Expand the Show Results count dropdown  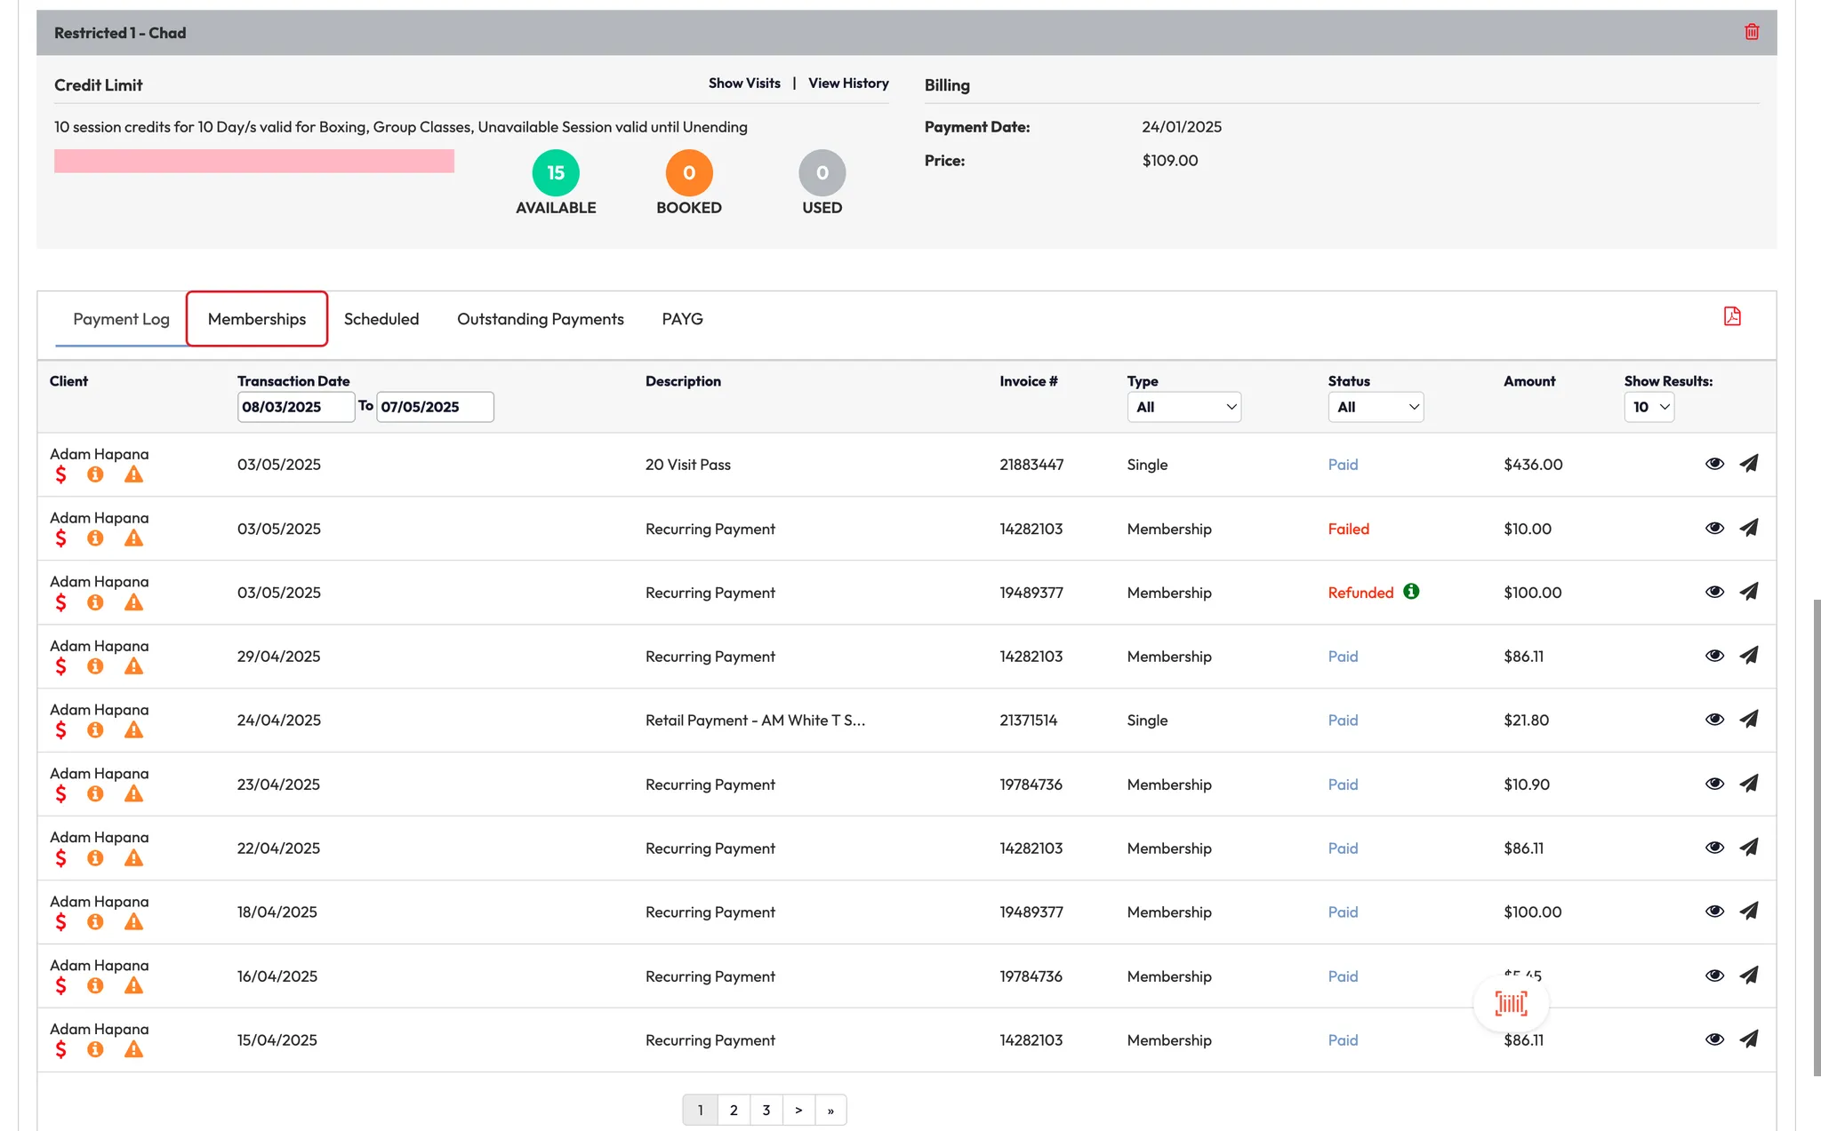tap(1649, 407)
